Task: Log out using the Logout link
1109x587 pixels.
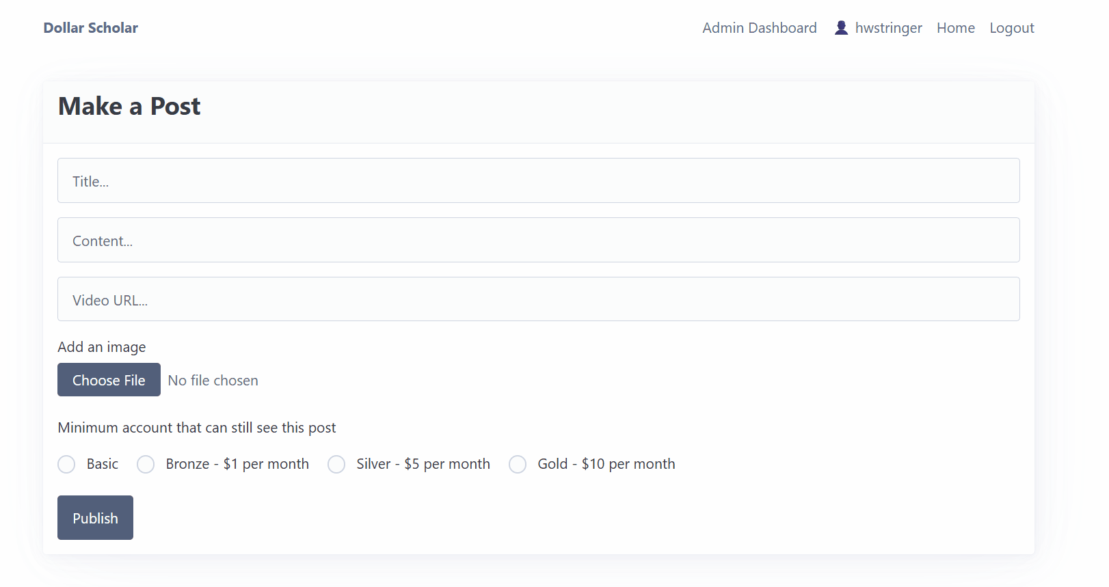Action: [1011, 28]
